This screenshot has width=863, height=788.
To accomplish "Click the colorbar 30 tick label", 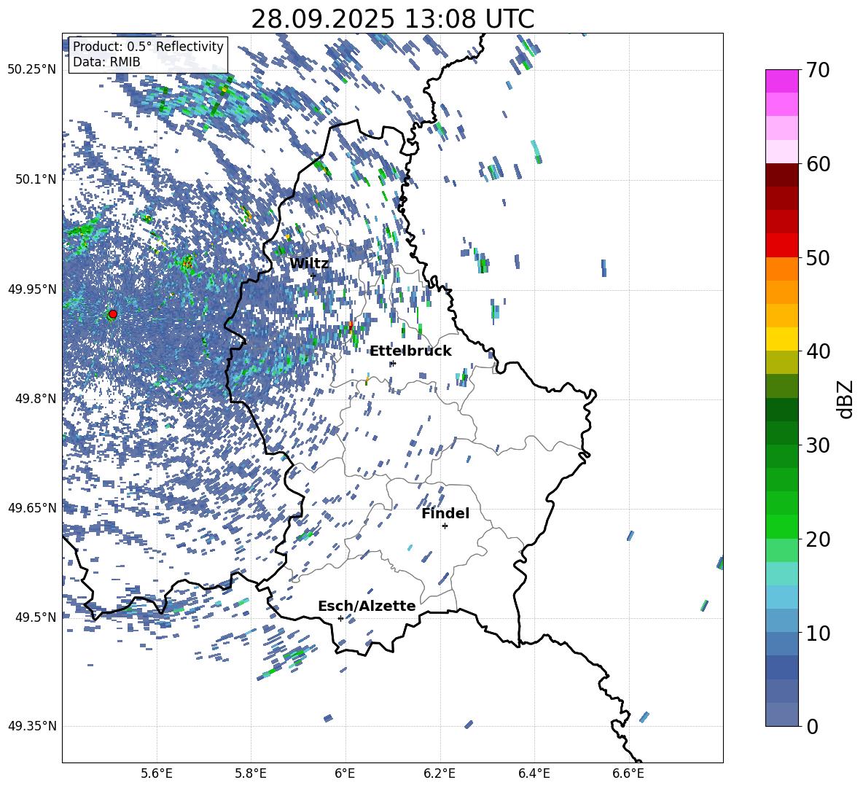I will tap(818, 445).
